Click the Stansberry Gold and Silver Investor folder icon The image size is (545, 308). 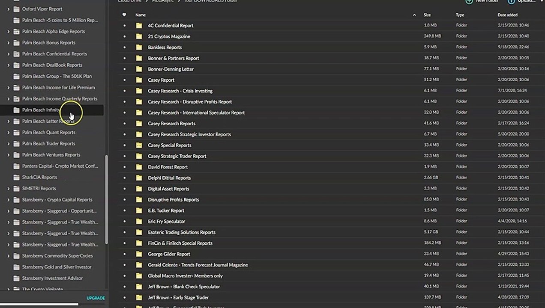point(17,267)
